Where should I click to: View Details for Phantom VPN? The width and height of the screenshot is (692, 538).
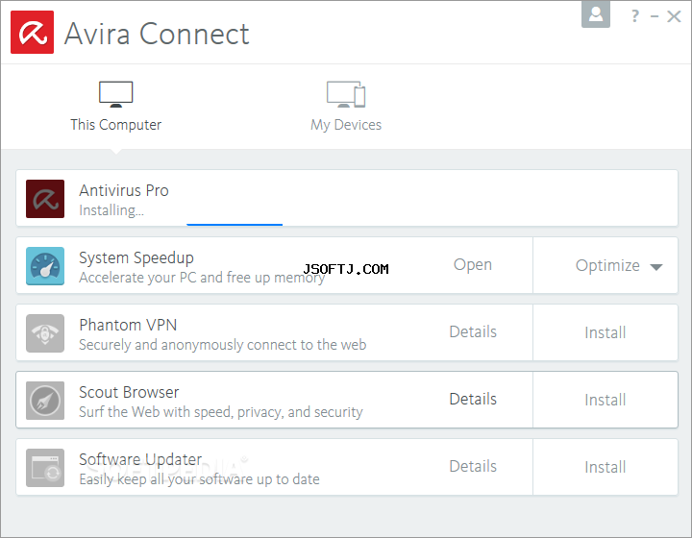coord(473,331)
